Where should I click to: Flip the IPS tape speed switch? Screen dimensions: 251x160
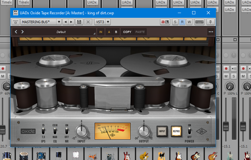click(x=43, y=131)
